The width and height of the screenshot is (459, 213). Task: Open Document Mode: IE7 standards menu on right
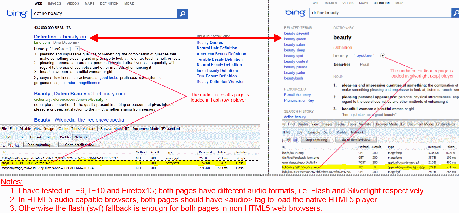pyautogui.click(x=431, y=124)
